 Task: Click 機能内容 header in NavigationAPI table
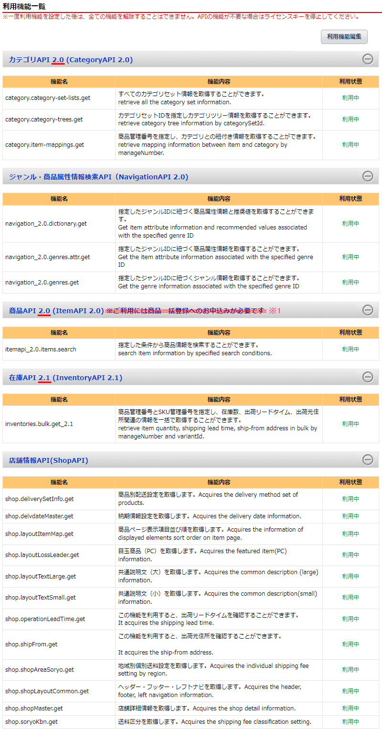[x=219, y=199]
